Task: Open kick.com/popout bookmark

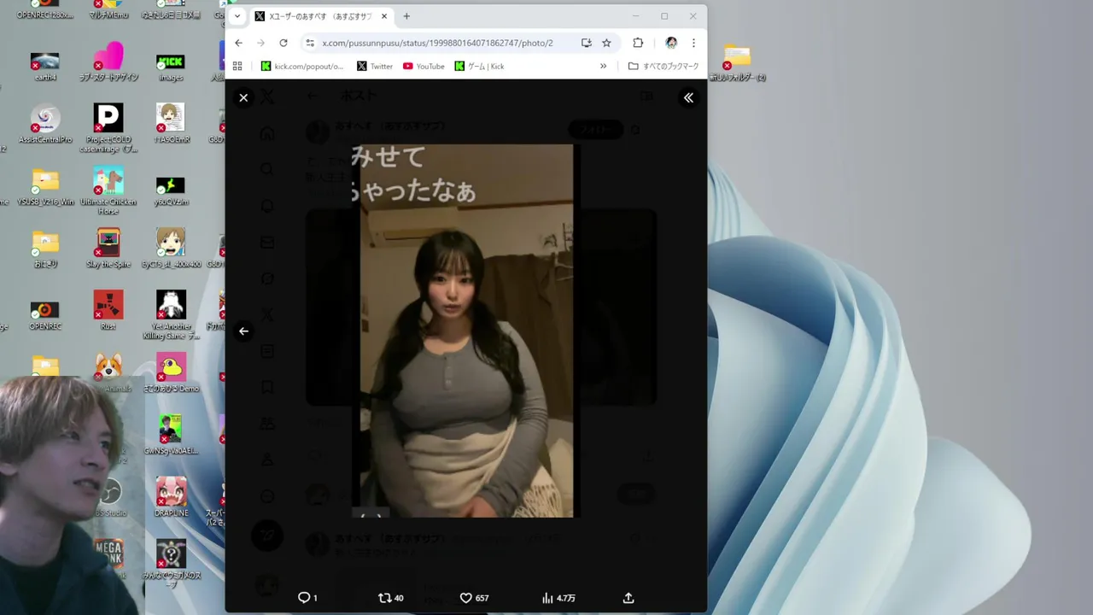Action: [302, 66]
